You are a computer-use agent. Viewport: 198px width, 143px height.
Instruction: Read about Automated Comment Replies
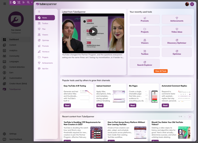coord(165,105)
